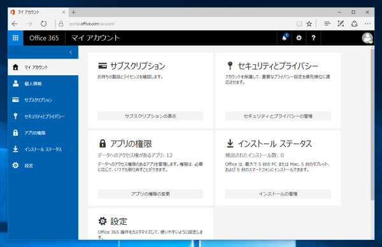
Task: Open reading view icon
Action: pos(299,24)
